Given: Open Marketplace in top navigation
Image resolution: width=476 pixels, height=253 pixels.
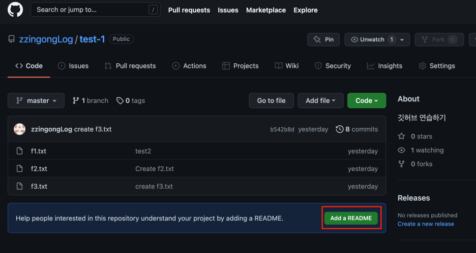Looking at the screenshot, I should [x=266, y=10].
